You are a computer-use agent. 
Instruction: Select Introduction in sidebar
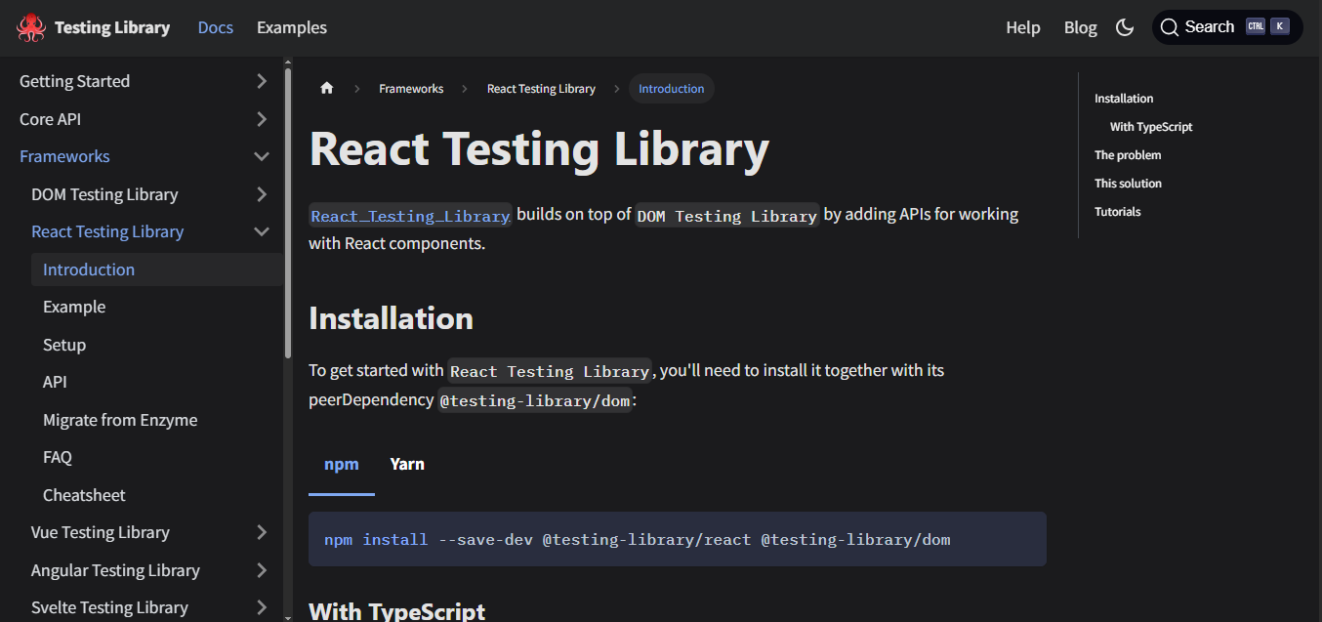coord(157,270)
